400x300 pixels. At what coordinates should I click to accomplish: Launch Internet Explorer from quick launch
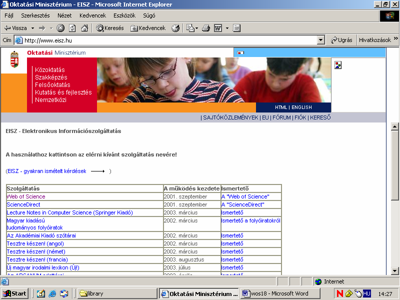[x=52, y=293]
